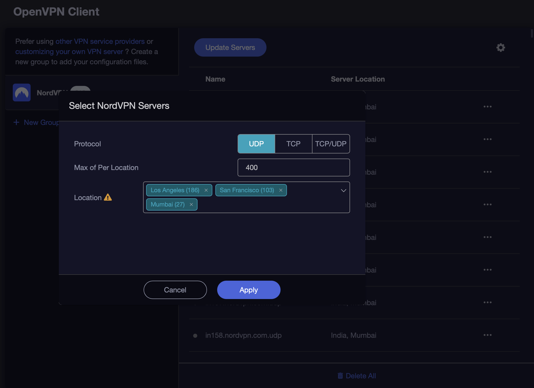The height and width of the screenshot is (388, 534).
Task: Open more options for first server row
Action: click(487, 107)
